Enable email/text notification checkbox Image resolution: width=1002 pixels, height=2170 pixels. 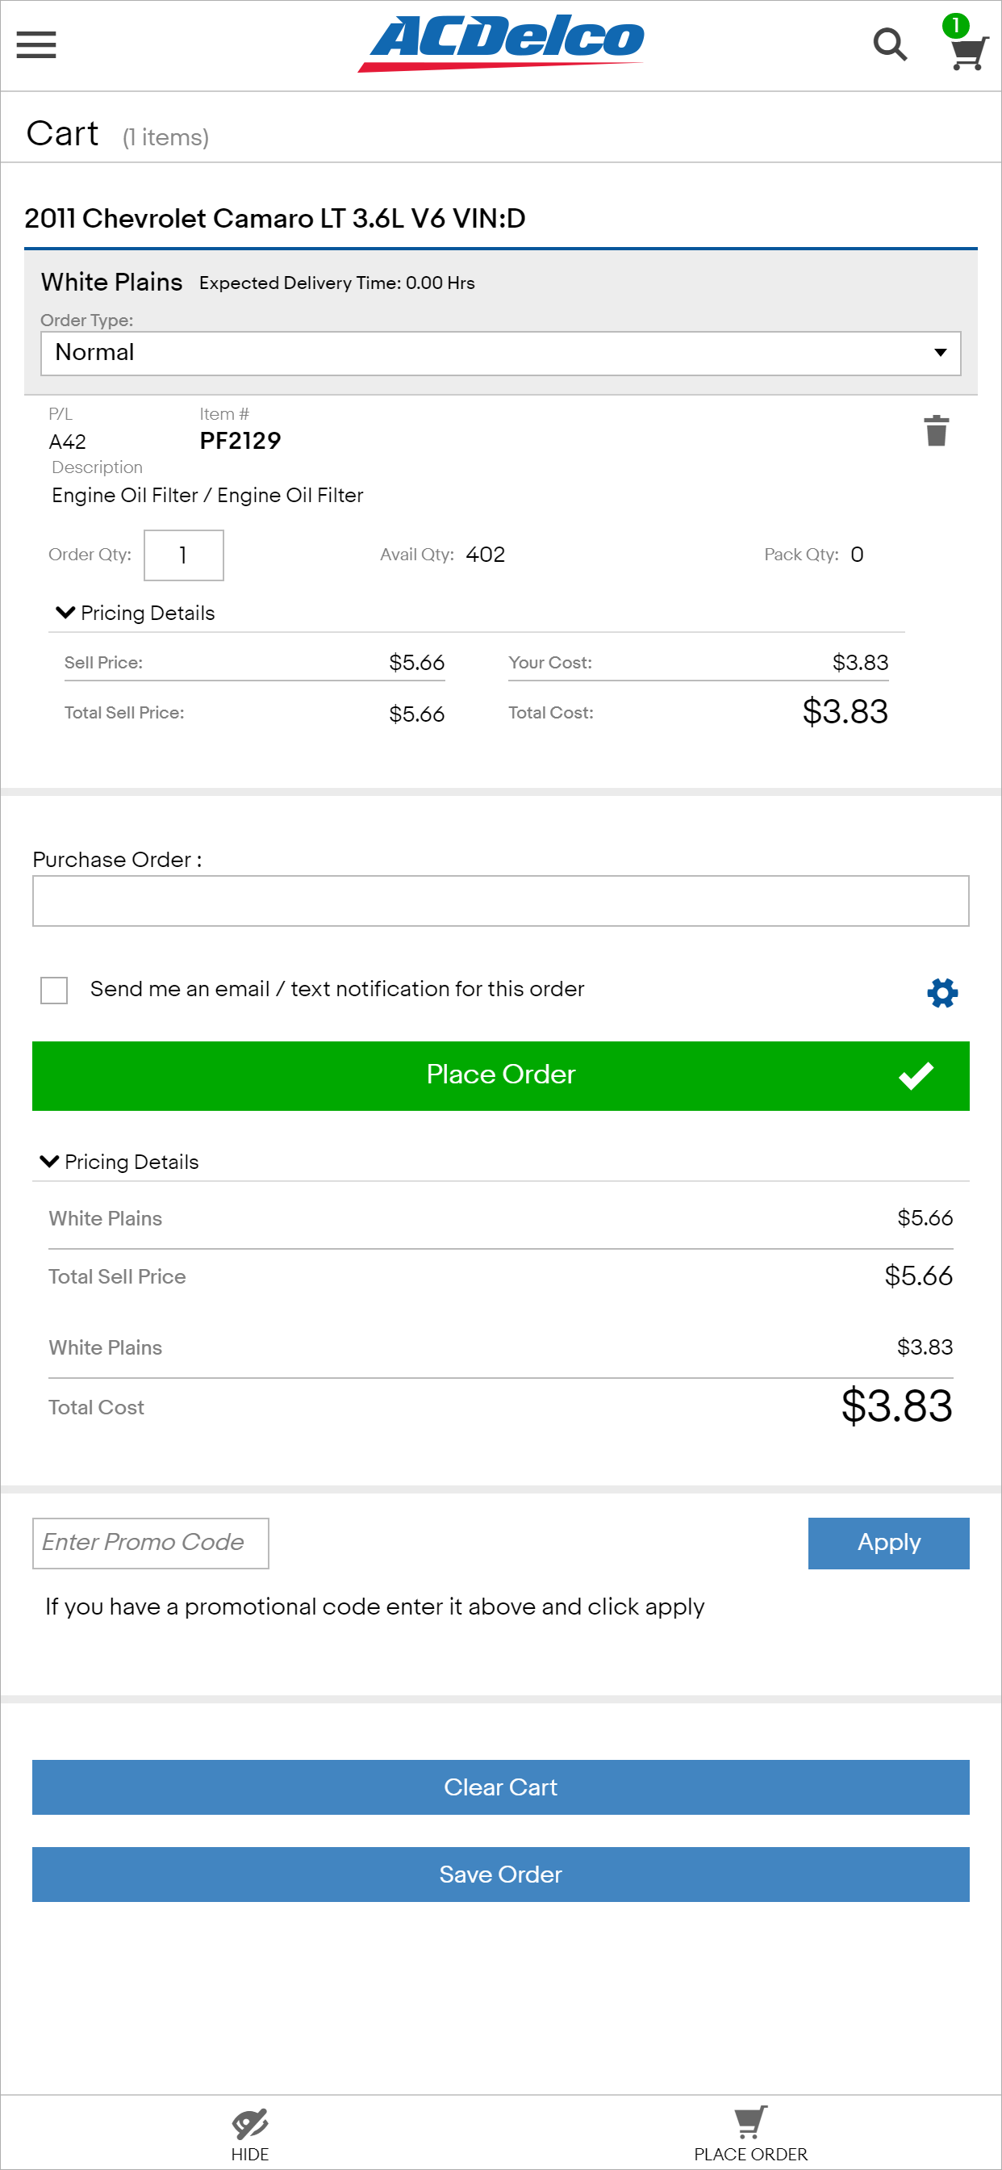point(54,990)
